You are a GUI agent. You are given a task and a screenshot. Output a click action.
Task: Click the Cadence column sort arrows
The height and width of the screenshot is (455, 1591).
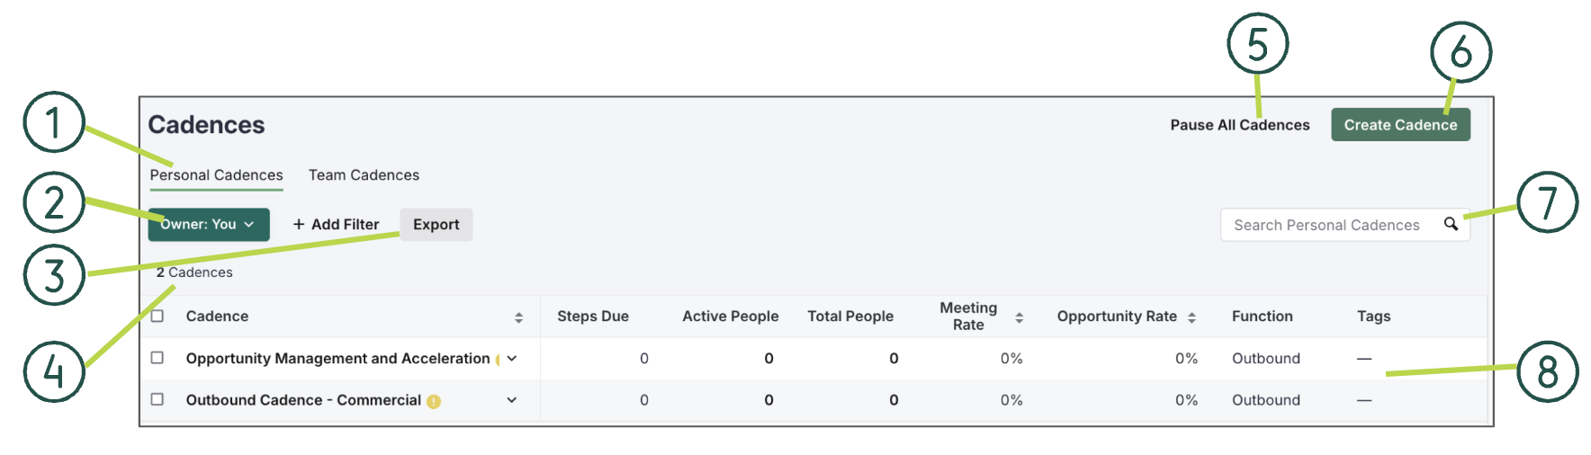(518, 317)
